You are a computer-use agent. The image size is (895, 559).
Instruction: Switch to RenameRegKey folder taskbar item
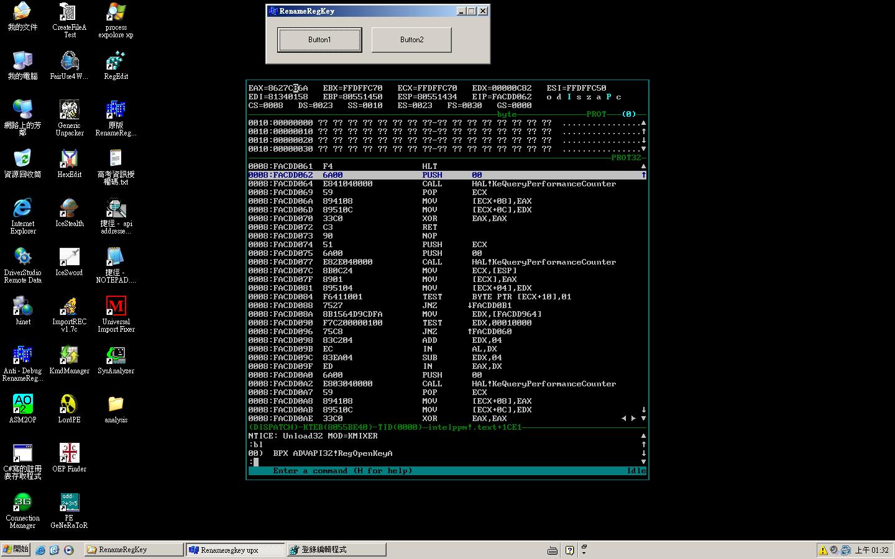[134, 550]
